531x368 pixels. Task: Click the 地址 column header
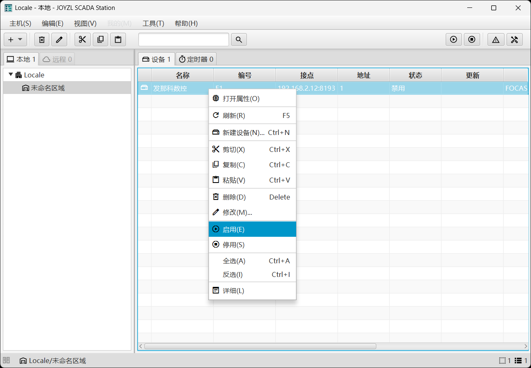click(x=364, y=75)
